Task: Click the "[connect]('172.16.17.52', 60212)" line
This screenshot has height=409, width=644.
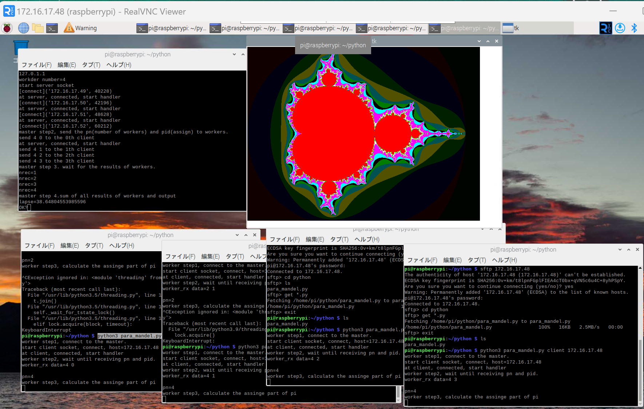Action: [65, 126]
